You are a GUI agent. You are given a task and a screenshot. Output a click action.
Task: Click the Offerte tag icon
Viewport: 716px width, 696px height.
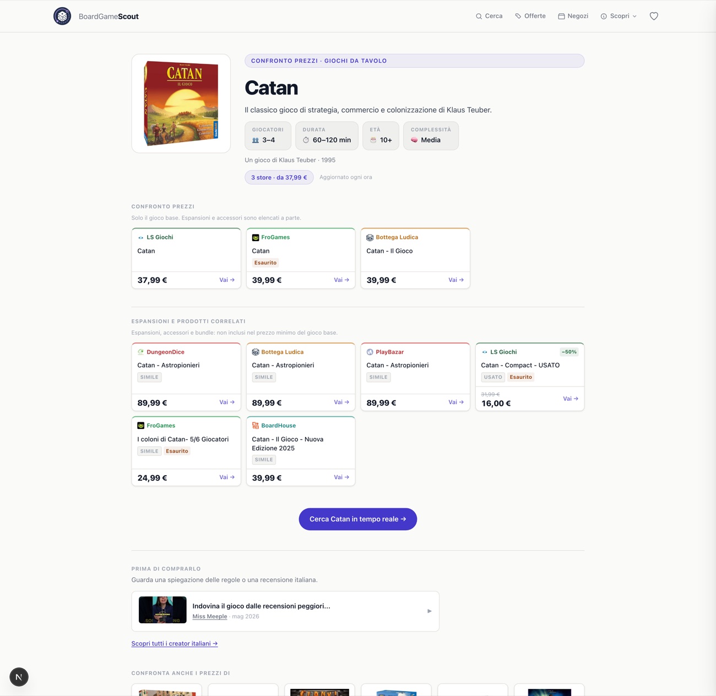(518, 17)
